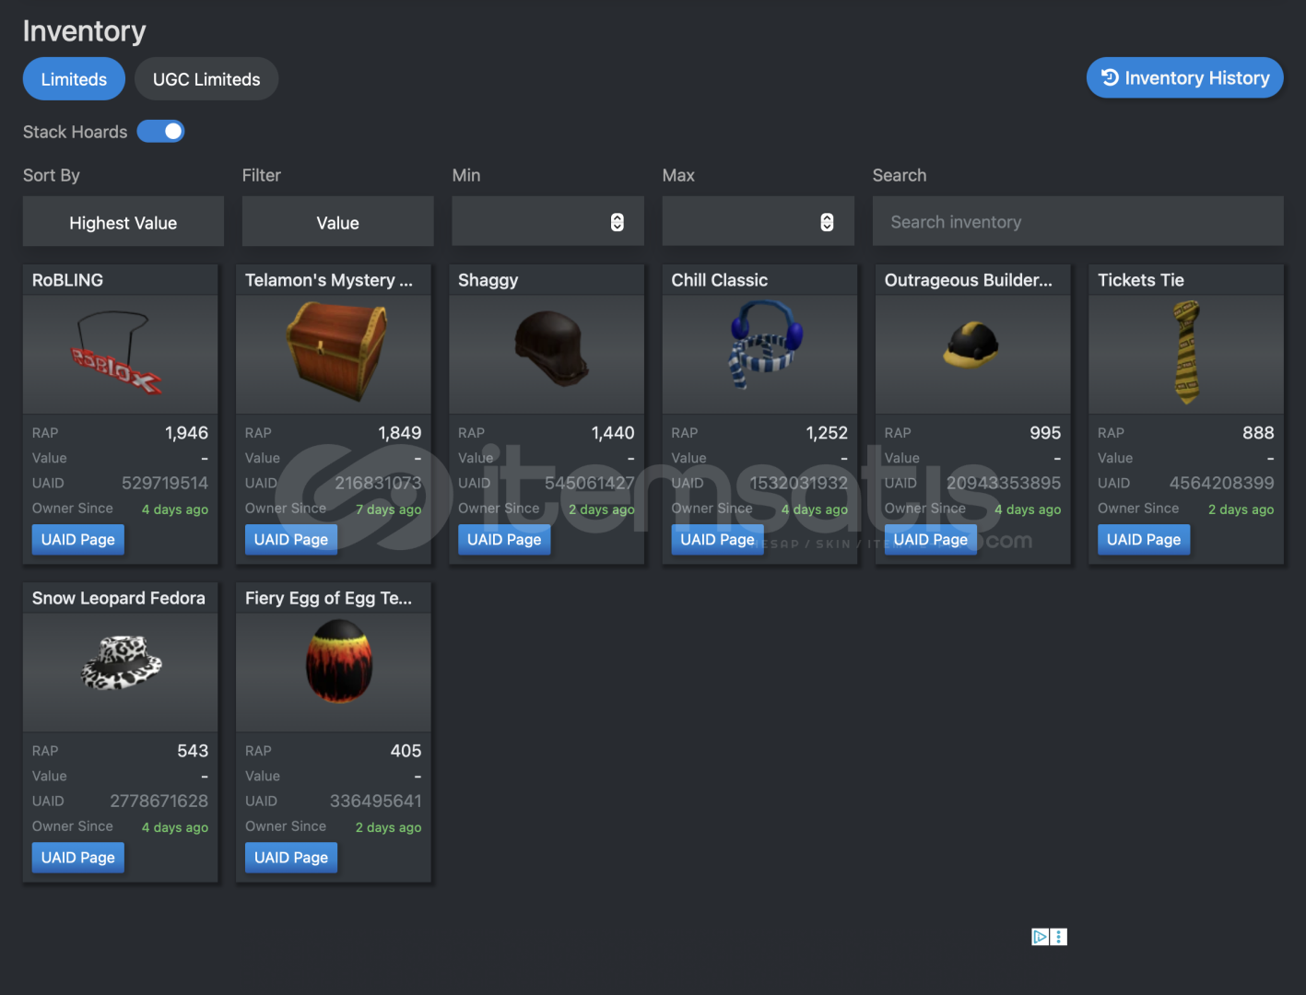Click Telamon's Mystery owner since 7 days ago

point(388,509)
